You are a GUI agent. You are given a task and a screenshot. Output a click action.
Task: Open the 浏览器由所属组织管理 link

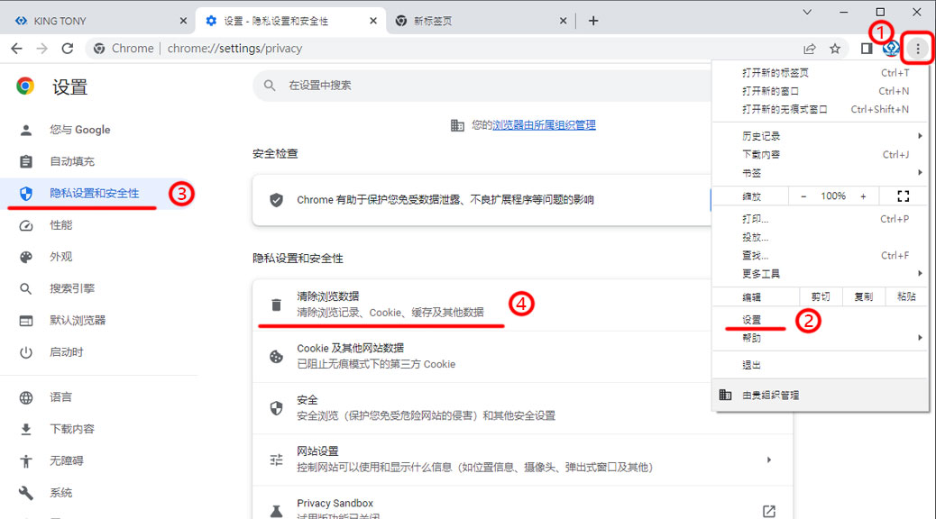[544, 124]
